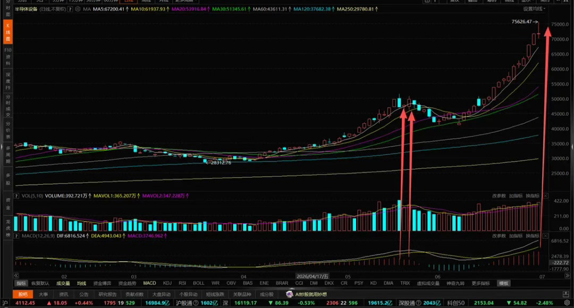This screenshot has width=574, height=308.
Task: Click the AI炒股就用妙想 link
Action: 311,294
